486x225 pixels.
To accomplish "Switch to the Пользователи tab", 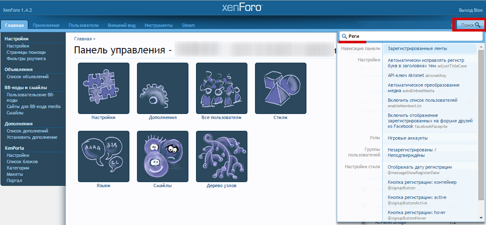I will click(x=84, y=25).
